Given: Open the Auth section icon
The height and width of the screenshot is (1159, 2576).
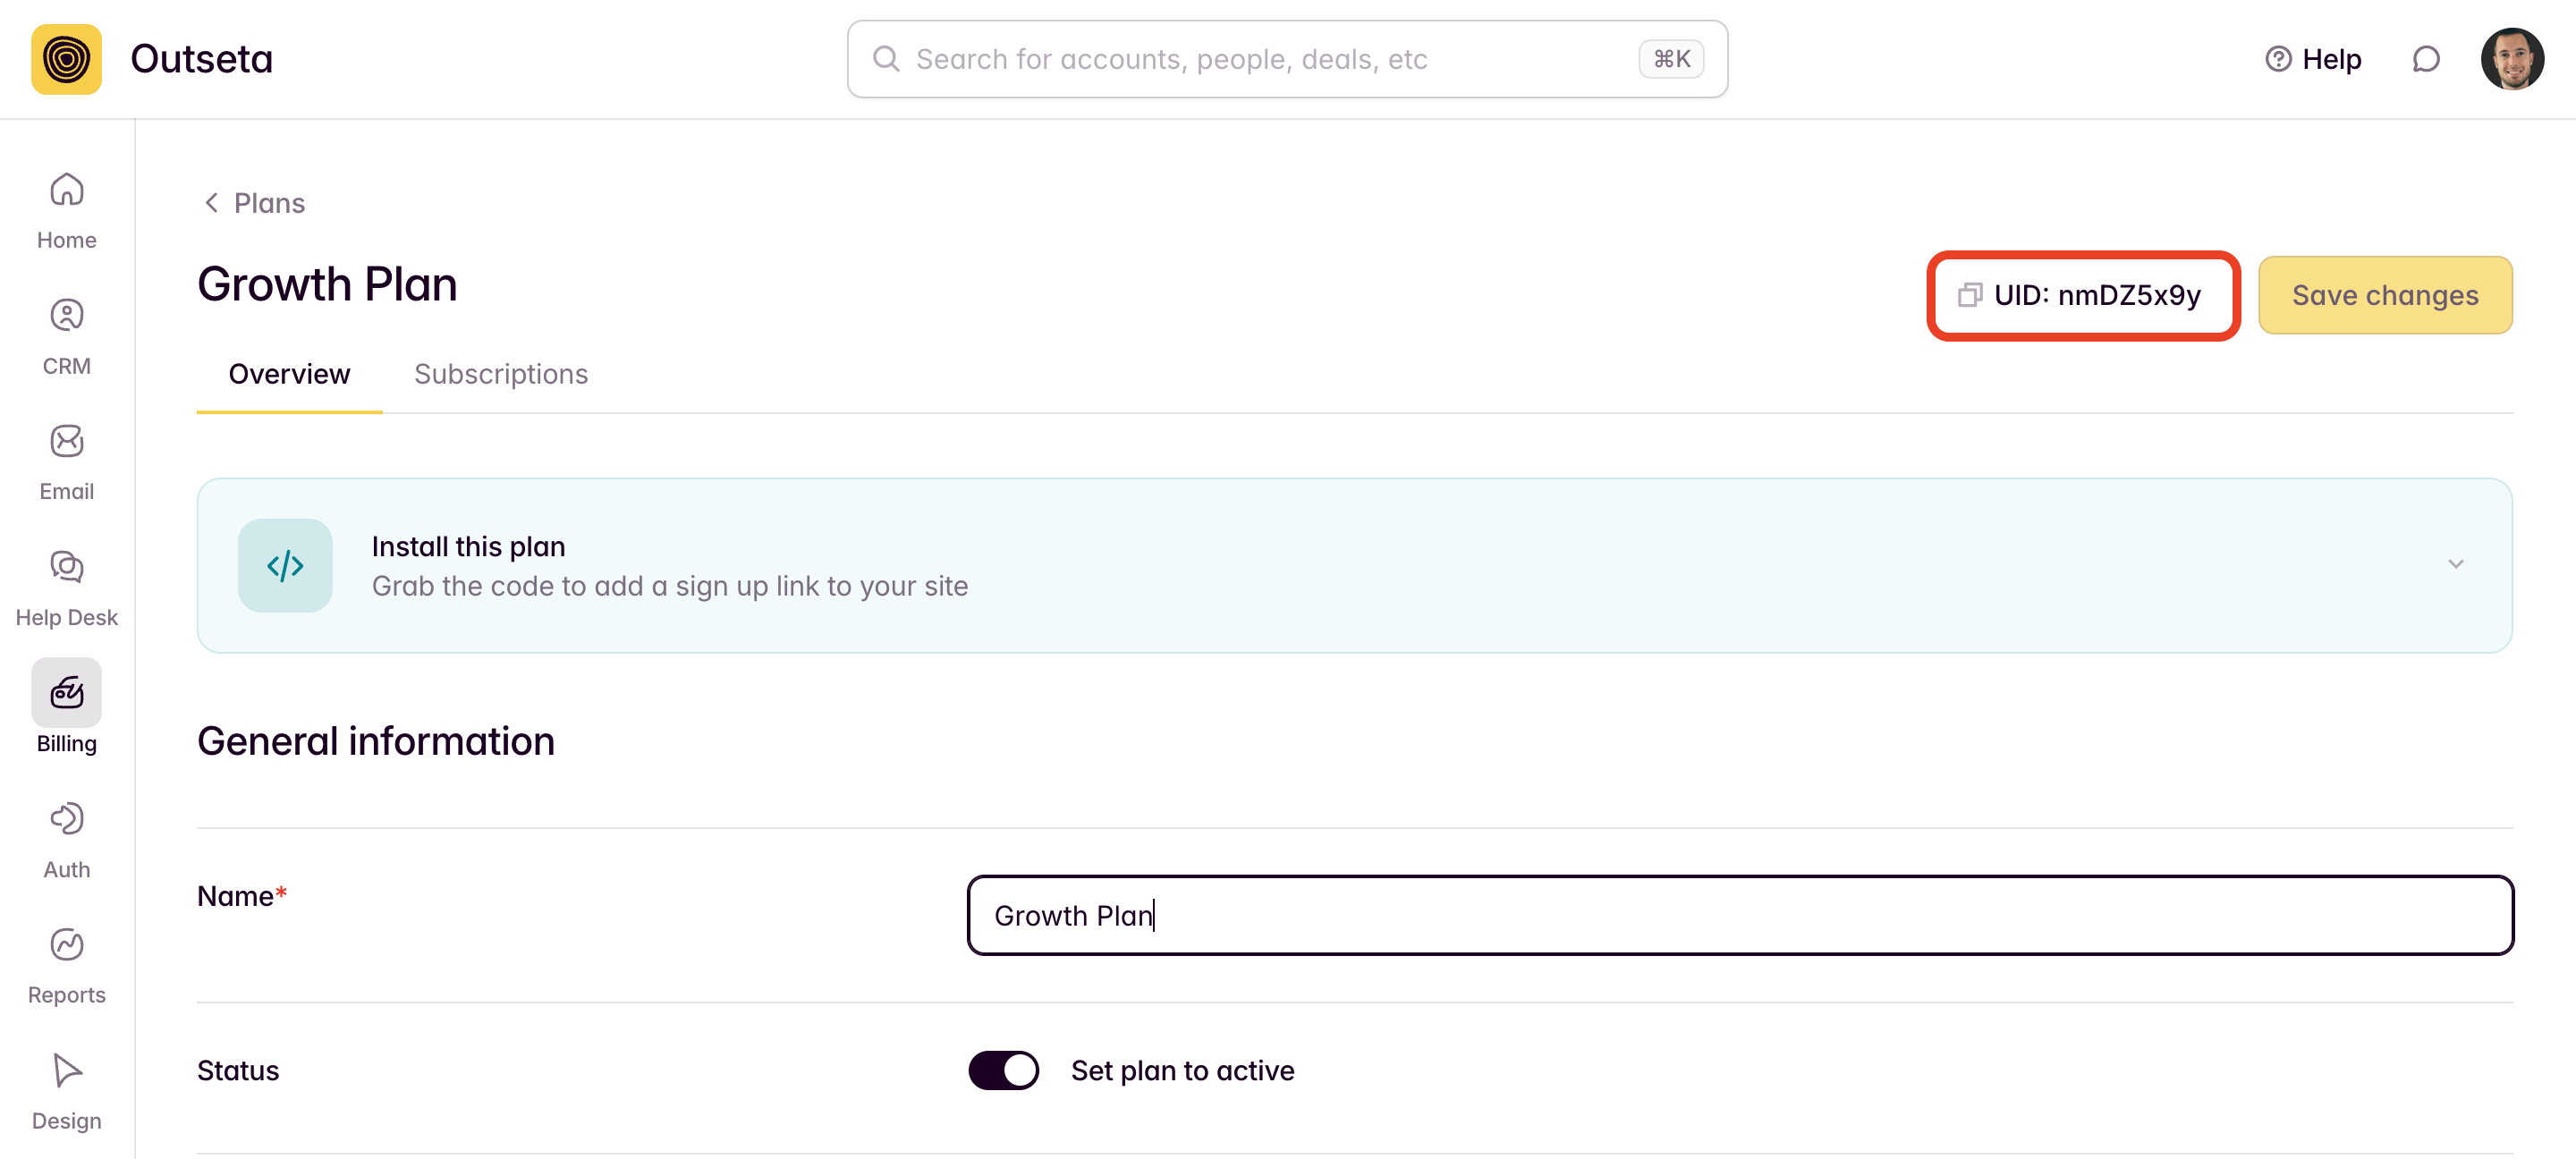Looking at the screenshot, I should point(66,819).
